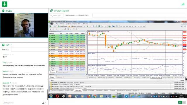Image resolution: width=187 pixels, height=105 pixels.
Task: Click the tile windows grid icon
Action: click(99, 26)
